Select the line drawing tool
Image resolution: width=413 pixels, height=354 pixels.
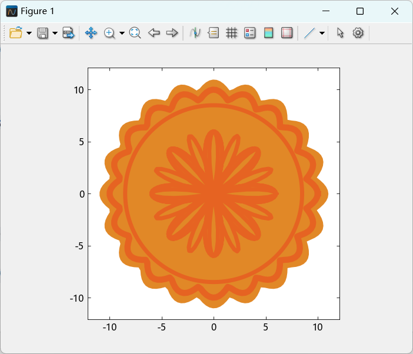point(309,33)
